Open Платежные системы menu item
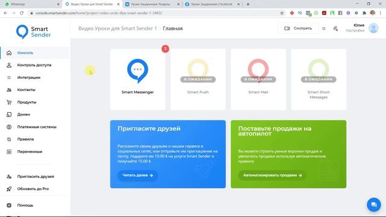The height and width of the screenshot is (217, 386). coord(37,127)
